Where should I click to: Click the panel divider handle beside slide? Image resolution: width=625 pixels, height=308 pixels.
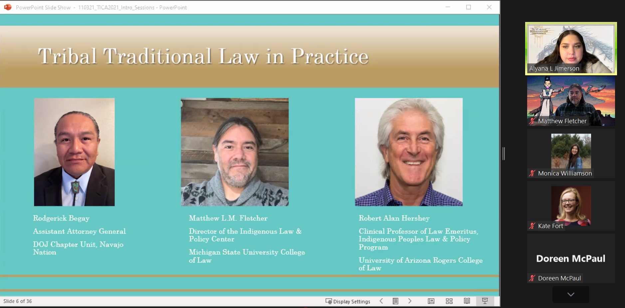(504, 154)
